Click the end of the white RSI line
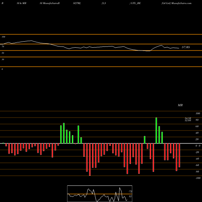 tap(179, 48)
